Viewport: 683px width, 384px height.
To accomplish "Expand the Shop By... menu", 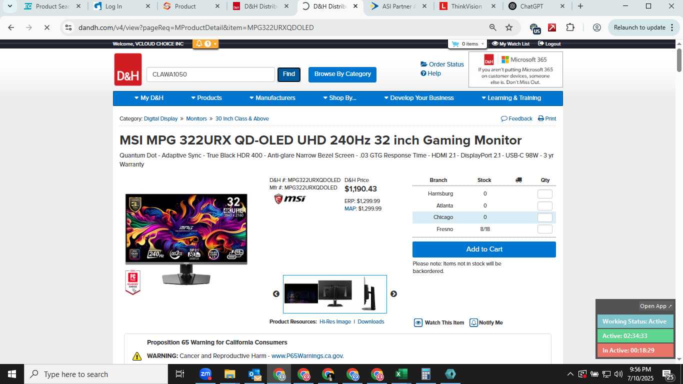I will [339, 98].
